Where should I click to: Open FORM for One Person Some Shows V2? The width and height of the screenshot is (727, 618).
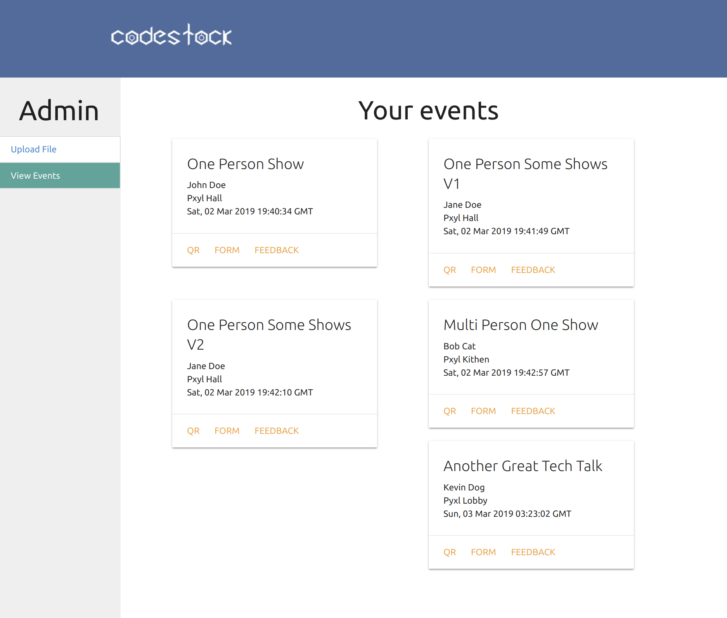227,431
